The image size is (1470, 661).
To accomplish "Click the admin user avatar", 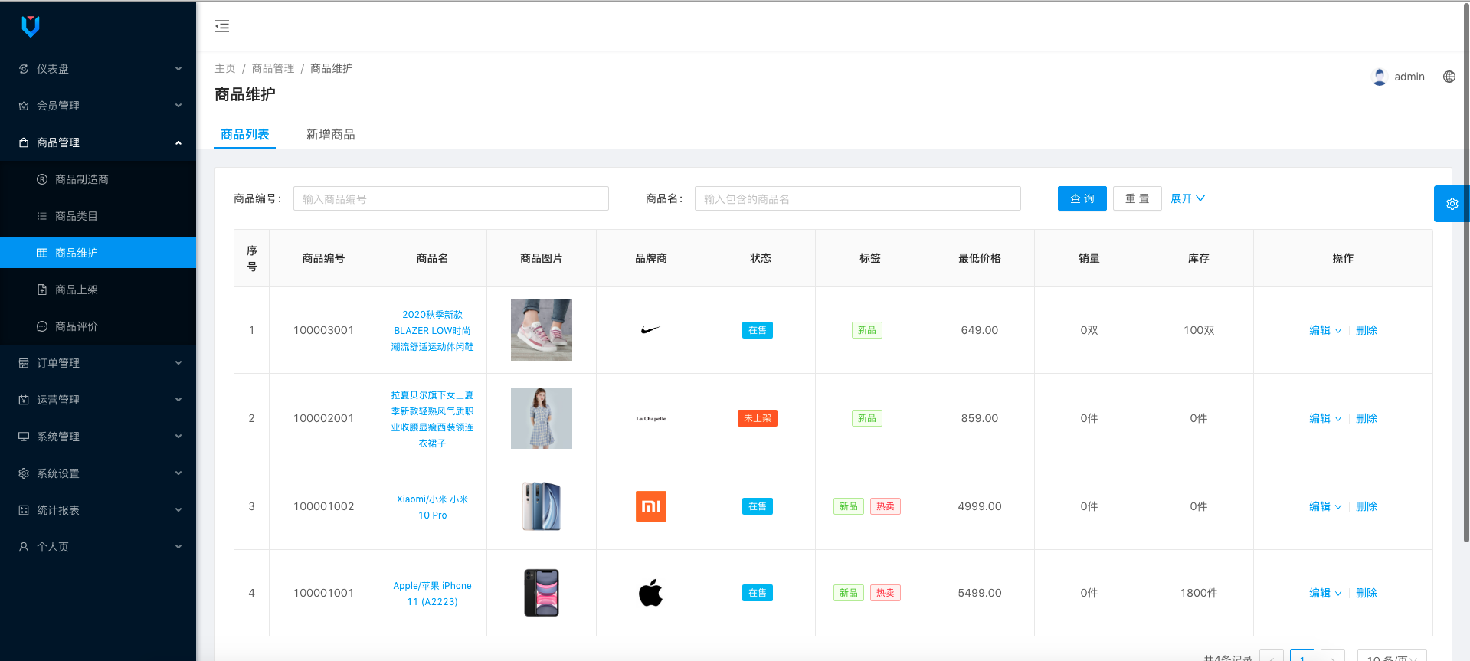I will 1380,77.
